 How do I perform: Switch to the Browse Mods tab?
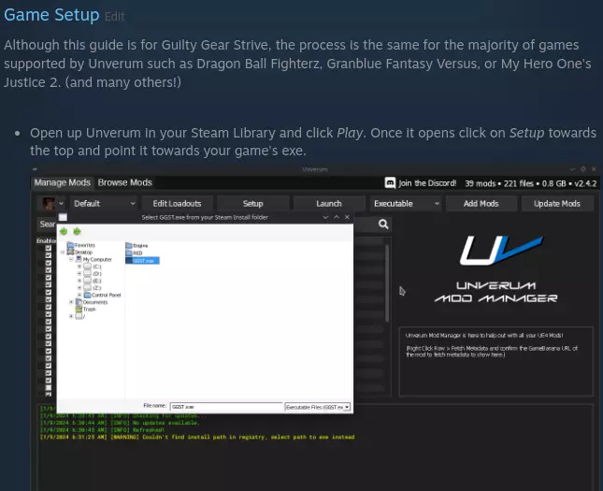[125, 182]
